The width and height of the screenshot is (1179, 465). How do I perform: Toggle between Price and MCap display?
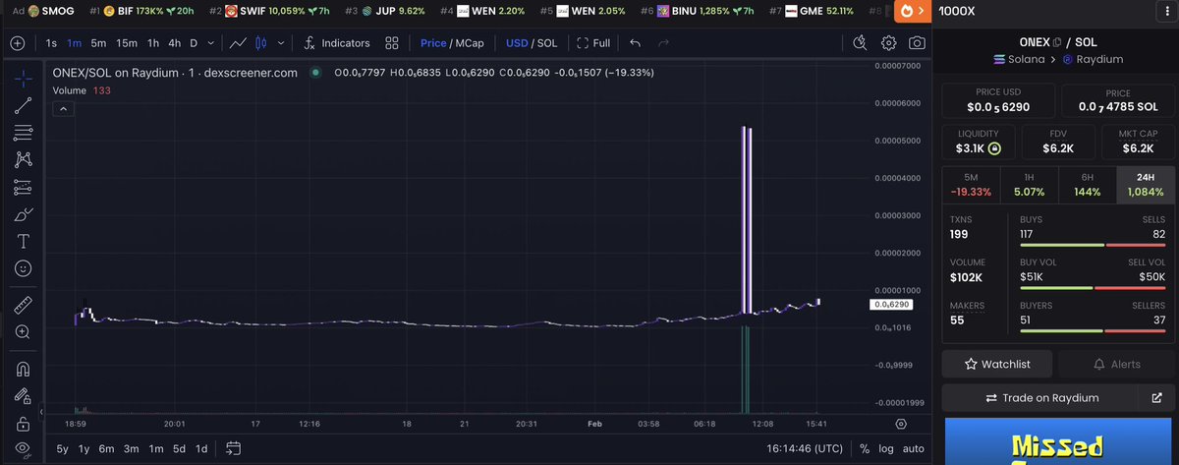452,43
